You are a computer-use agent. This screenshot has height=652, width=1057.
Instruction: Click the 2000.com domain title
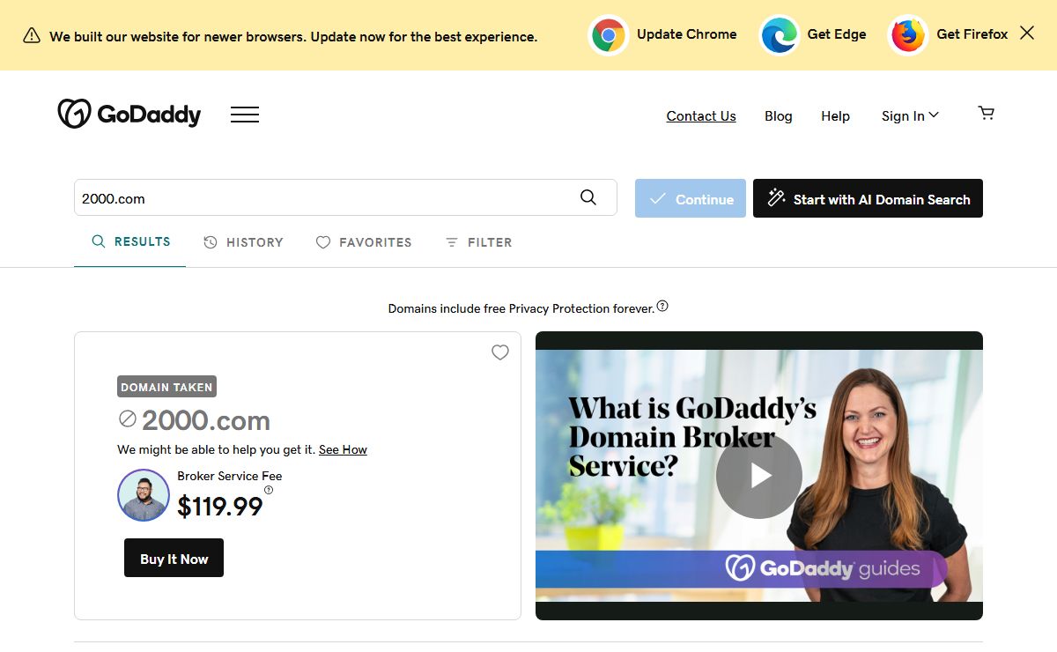pos(205,420)
